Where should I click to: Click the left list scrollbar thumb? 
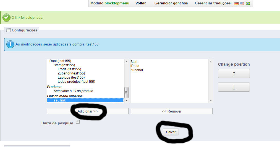pyautogui.click(x=126, y=92)
